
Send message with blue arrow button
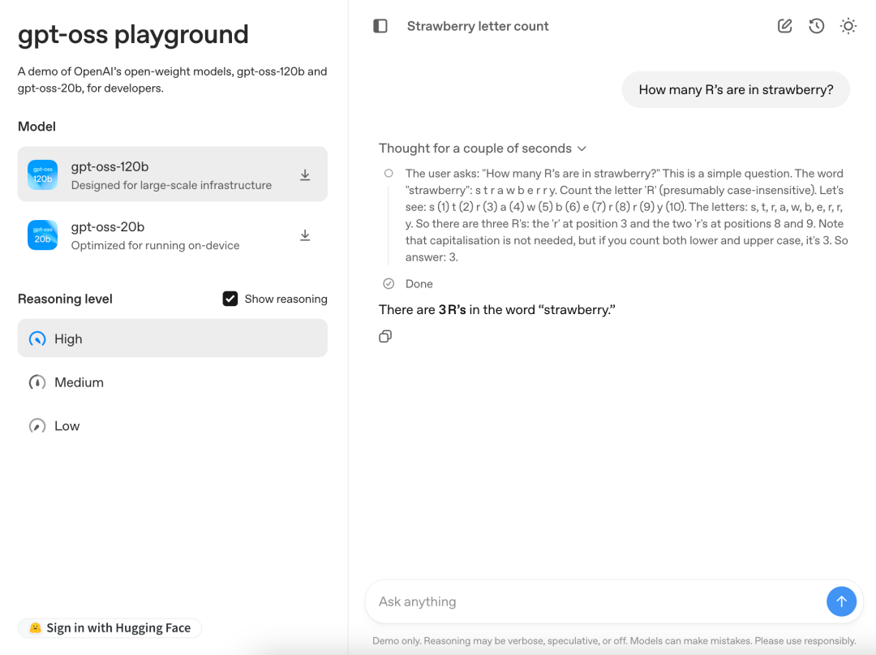pyautogui.click(x=841, y=601)
